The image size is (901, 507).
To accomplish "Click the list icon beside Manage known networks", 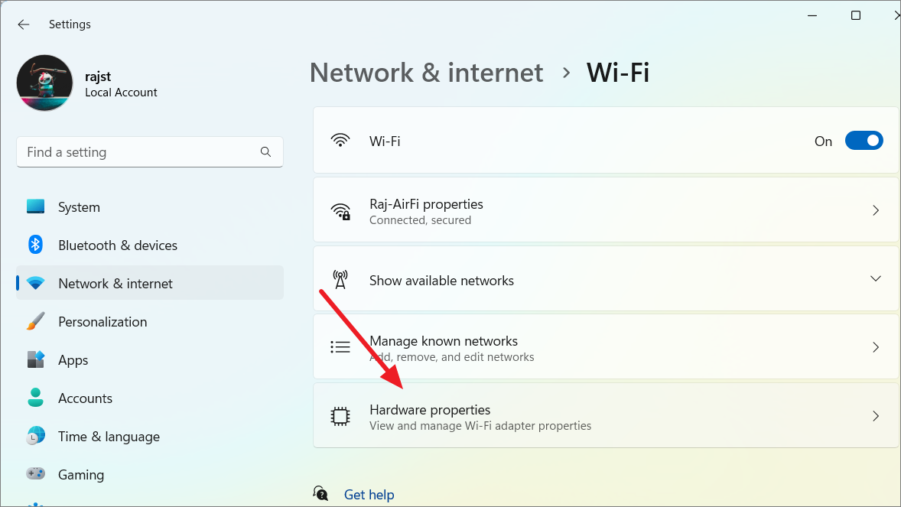I will coord(340,346).
